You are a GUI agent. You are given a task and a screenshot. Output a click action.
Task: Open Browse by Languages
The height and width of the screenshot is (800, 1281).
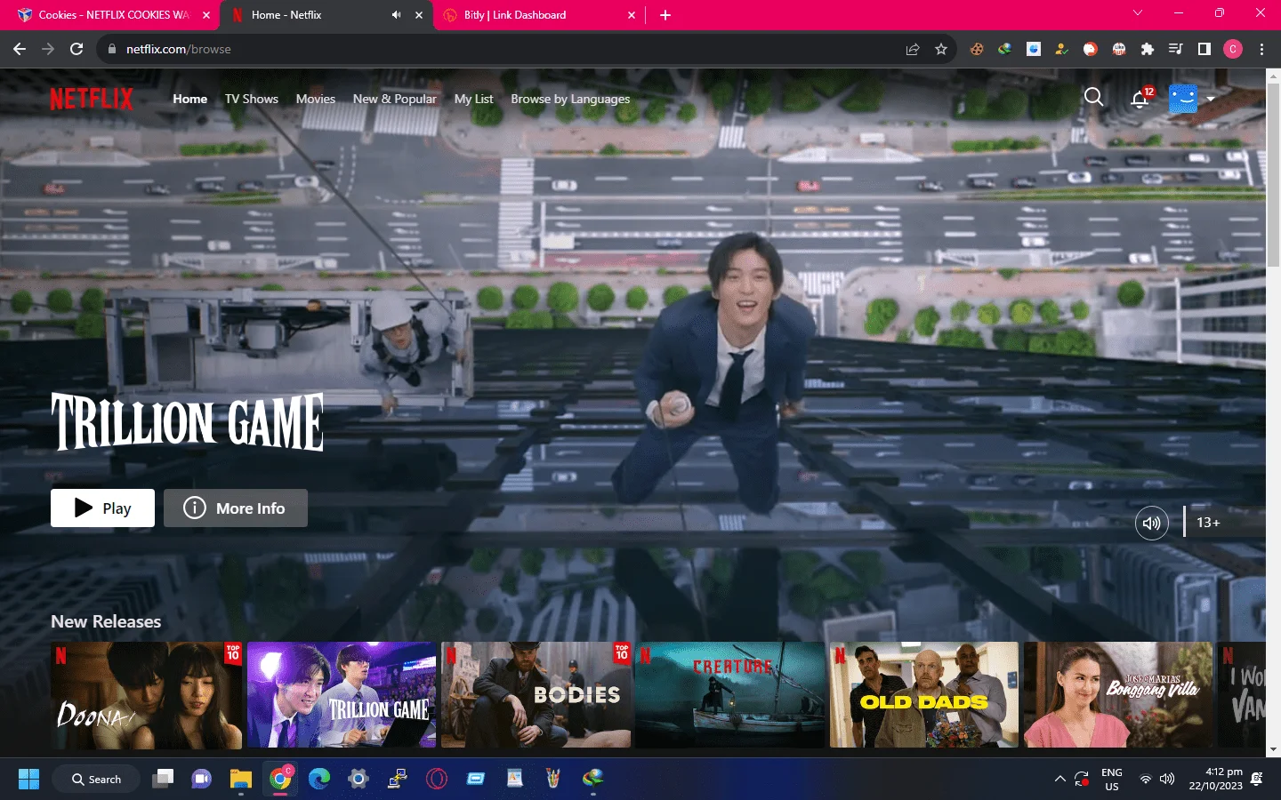click(x=570, y=99)
